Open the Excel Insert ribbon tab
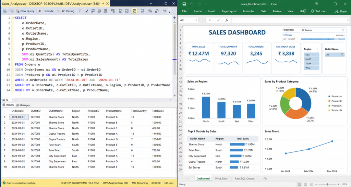351x187 pixels. pyautogui.click(x=211, y=11)
